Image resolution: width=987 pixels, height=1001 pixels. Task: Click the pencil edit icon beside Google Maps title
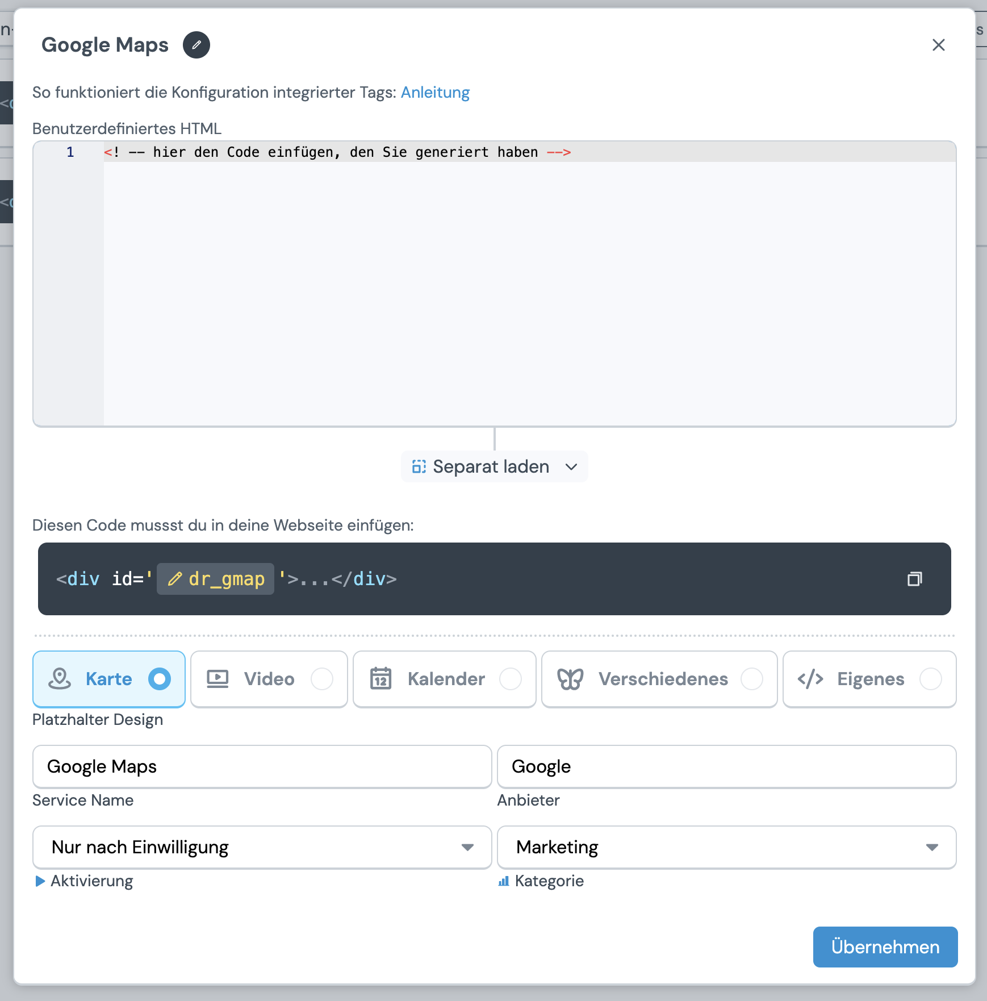196,44
